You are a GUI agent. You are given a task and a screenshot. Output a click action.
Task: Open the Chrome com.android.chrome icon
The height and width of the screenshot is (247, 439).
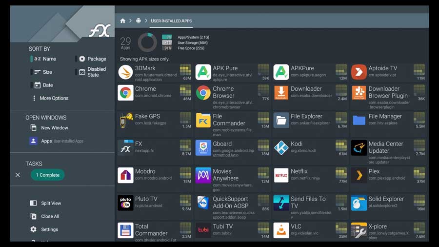pos(125,93)
